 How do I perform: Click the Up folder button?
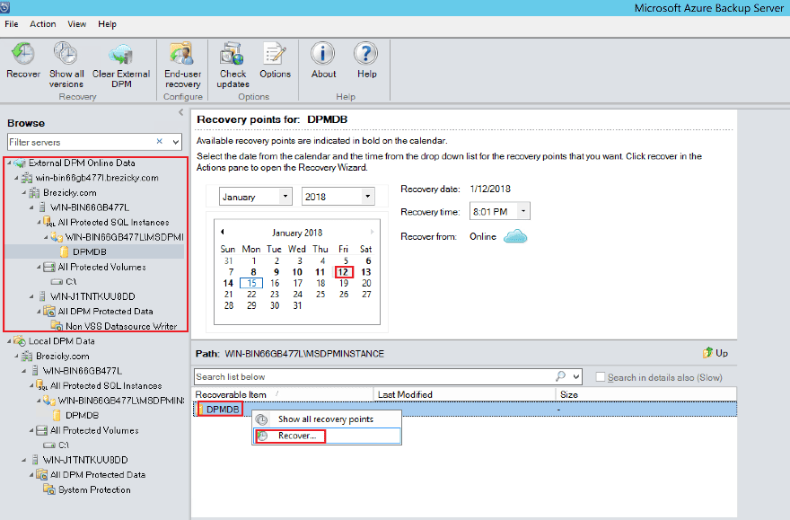715,353
